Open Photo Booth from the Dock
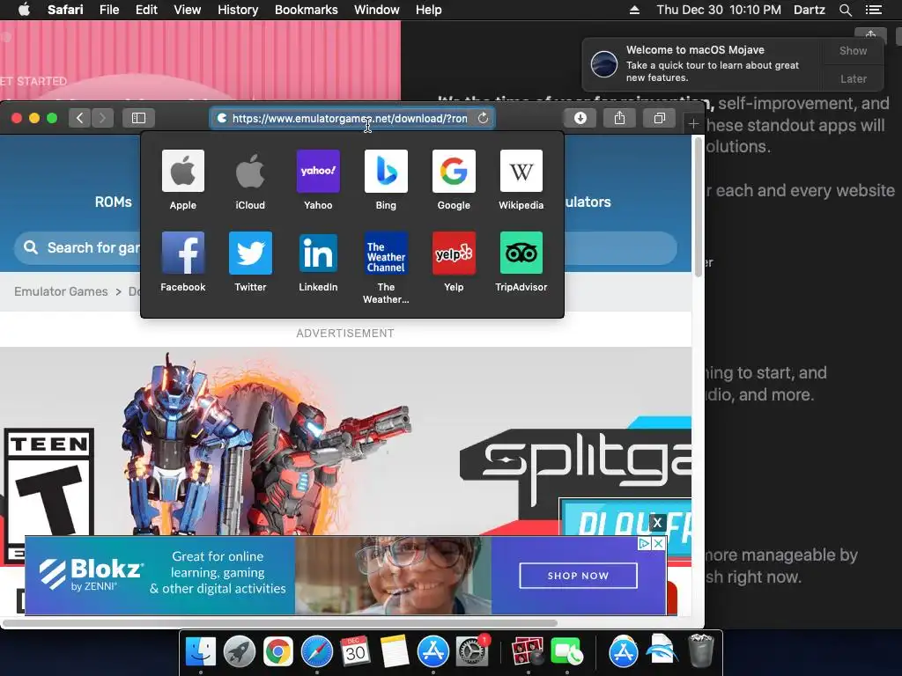The image size is (902, 676). coord(528,652)
